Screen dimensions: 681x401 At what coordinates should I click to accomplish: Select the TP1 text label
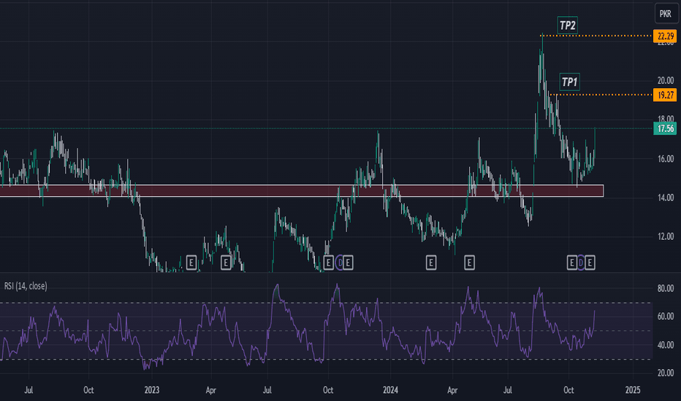click(569, 82)
